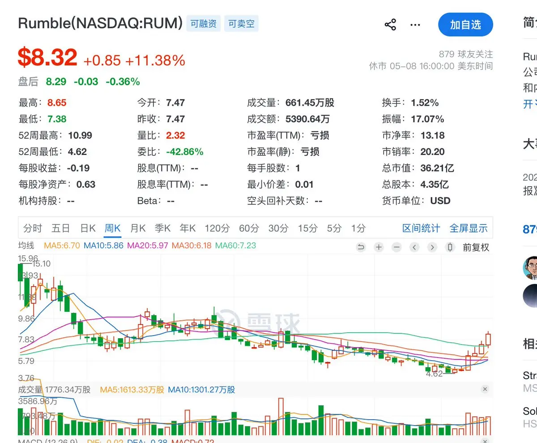Screen dimensions: 537x443
Task: Click the 市净率 13.18 value
Action: point(432,135)
